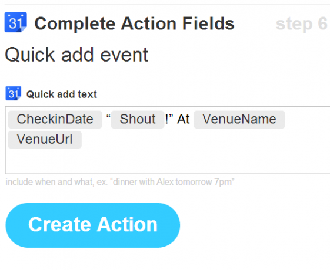This screenshot has width=330, height=270.
Task: Click the step 6 indicator
Action: click(301, 24)
